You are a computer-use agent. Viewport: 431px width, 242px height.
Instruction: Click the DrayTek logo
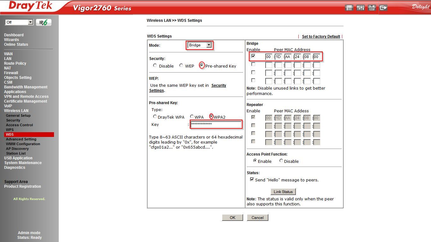[30, 6]
